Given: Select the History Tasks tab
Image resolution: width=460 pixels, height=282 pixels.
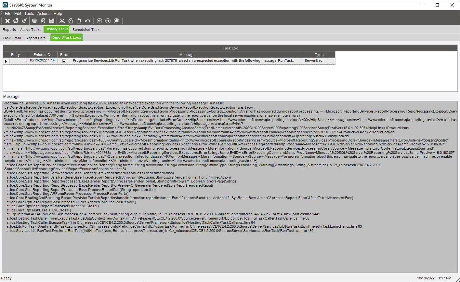Looking at the screenshot, I should 57,29.
